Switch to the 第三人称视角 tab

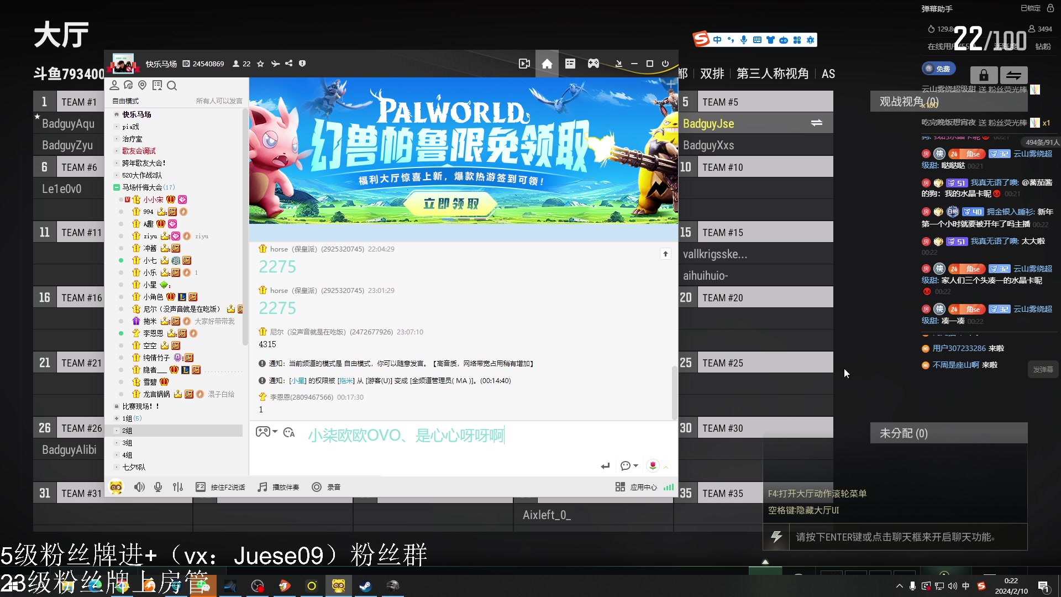[771, 73]
